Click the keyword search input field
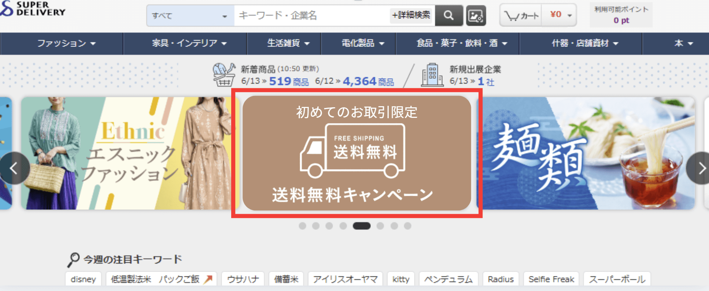The height and width of the screenshot is (291, 709). 312,16
